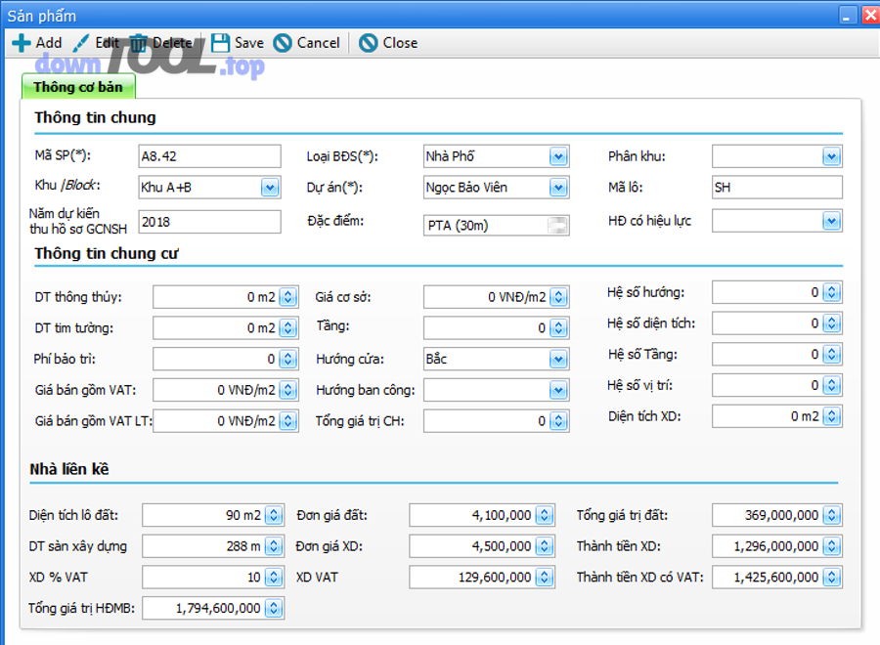Screen dimensions: 880x645
Task: Click the Tổng giá trị HĐMB field
Action: pyautogui.click(x=205, y=608)
